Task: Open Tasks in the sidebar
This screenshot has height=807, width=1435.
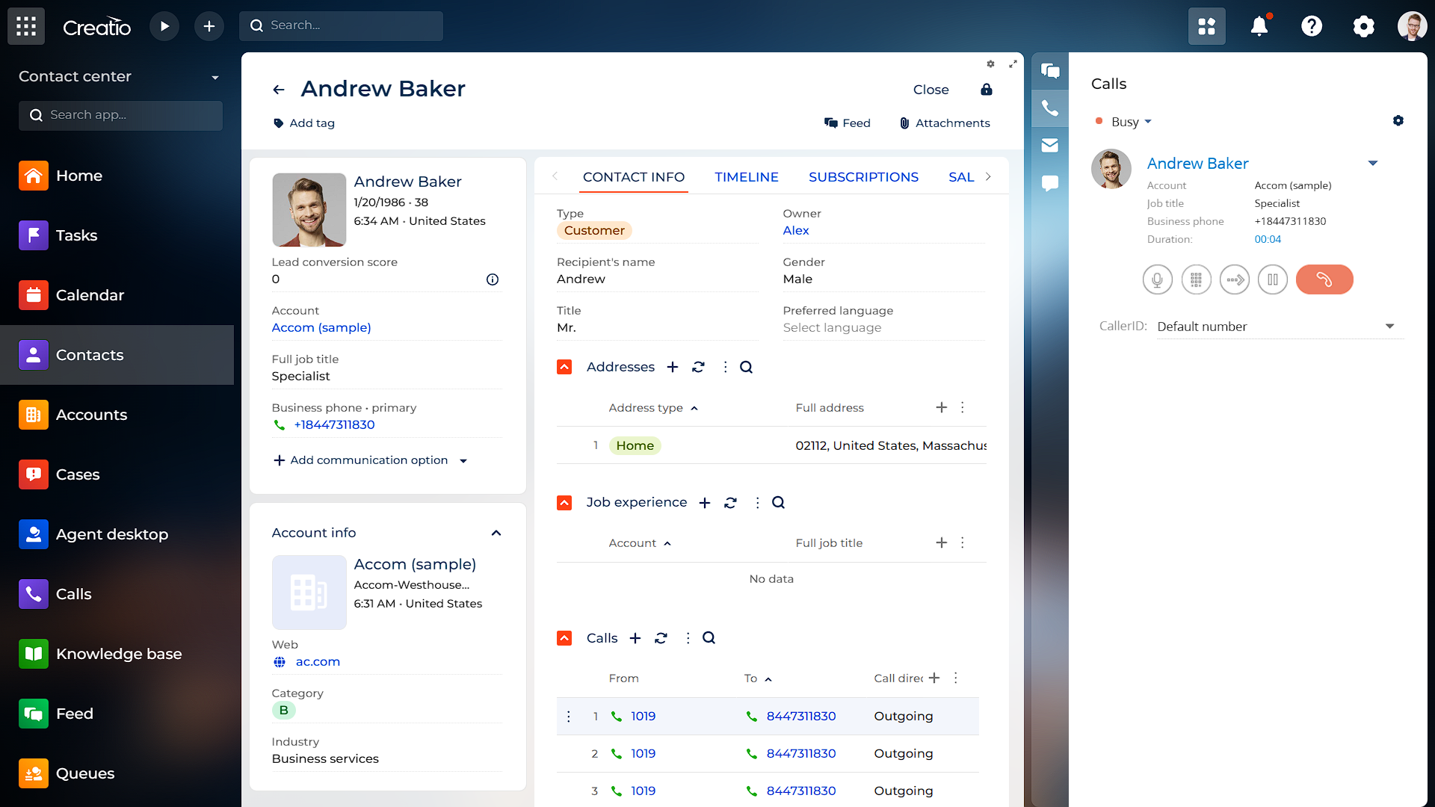Action: pyautogui.click(x=117, y=235)
